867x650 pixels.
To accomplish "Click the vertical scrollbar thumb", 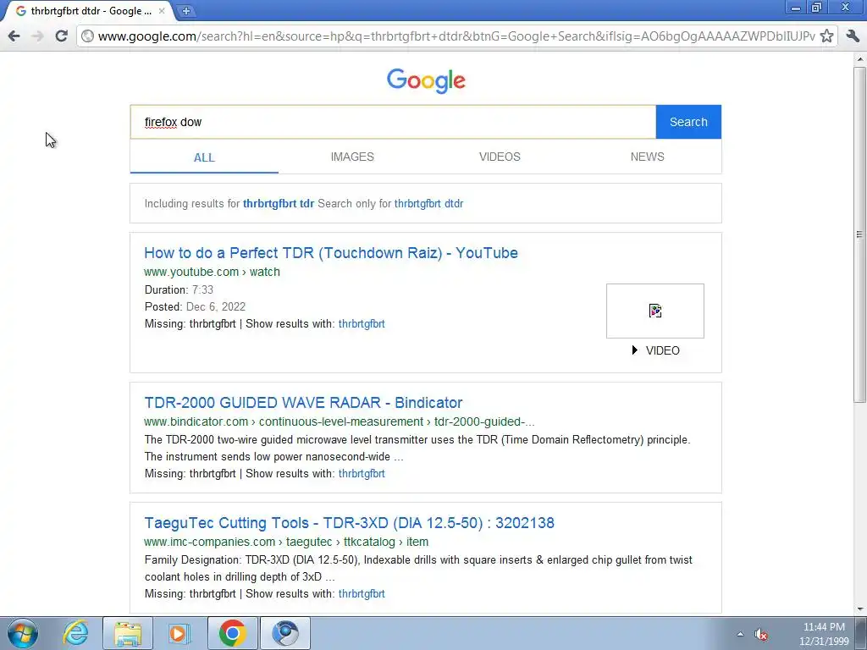I will coord(860,234).
